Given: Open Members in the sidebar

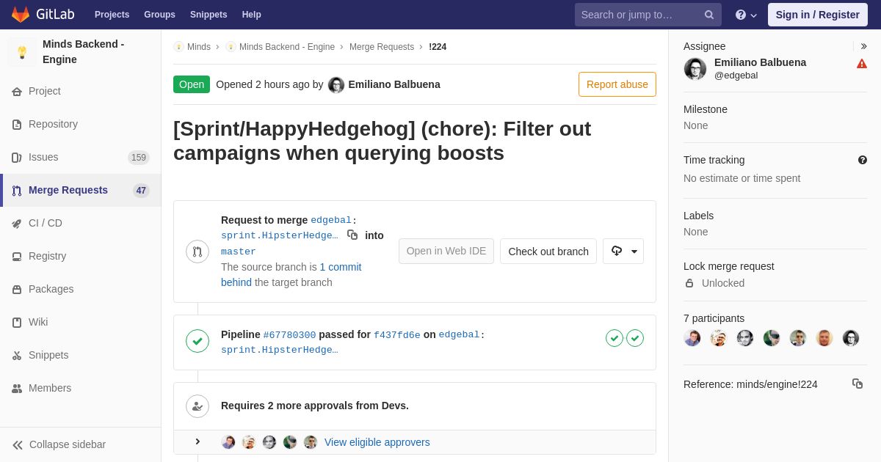Looking at the screenshot, I should [x=81, y=388].
